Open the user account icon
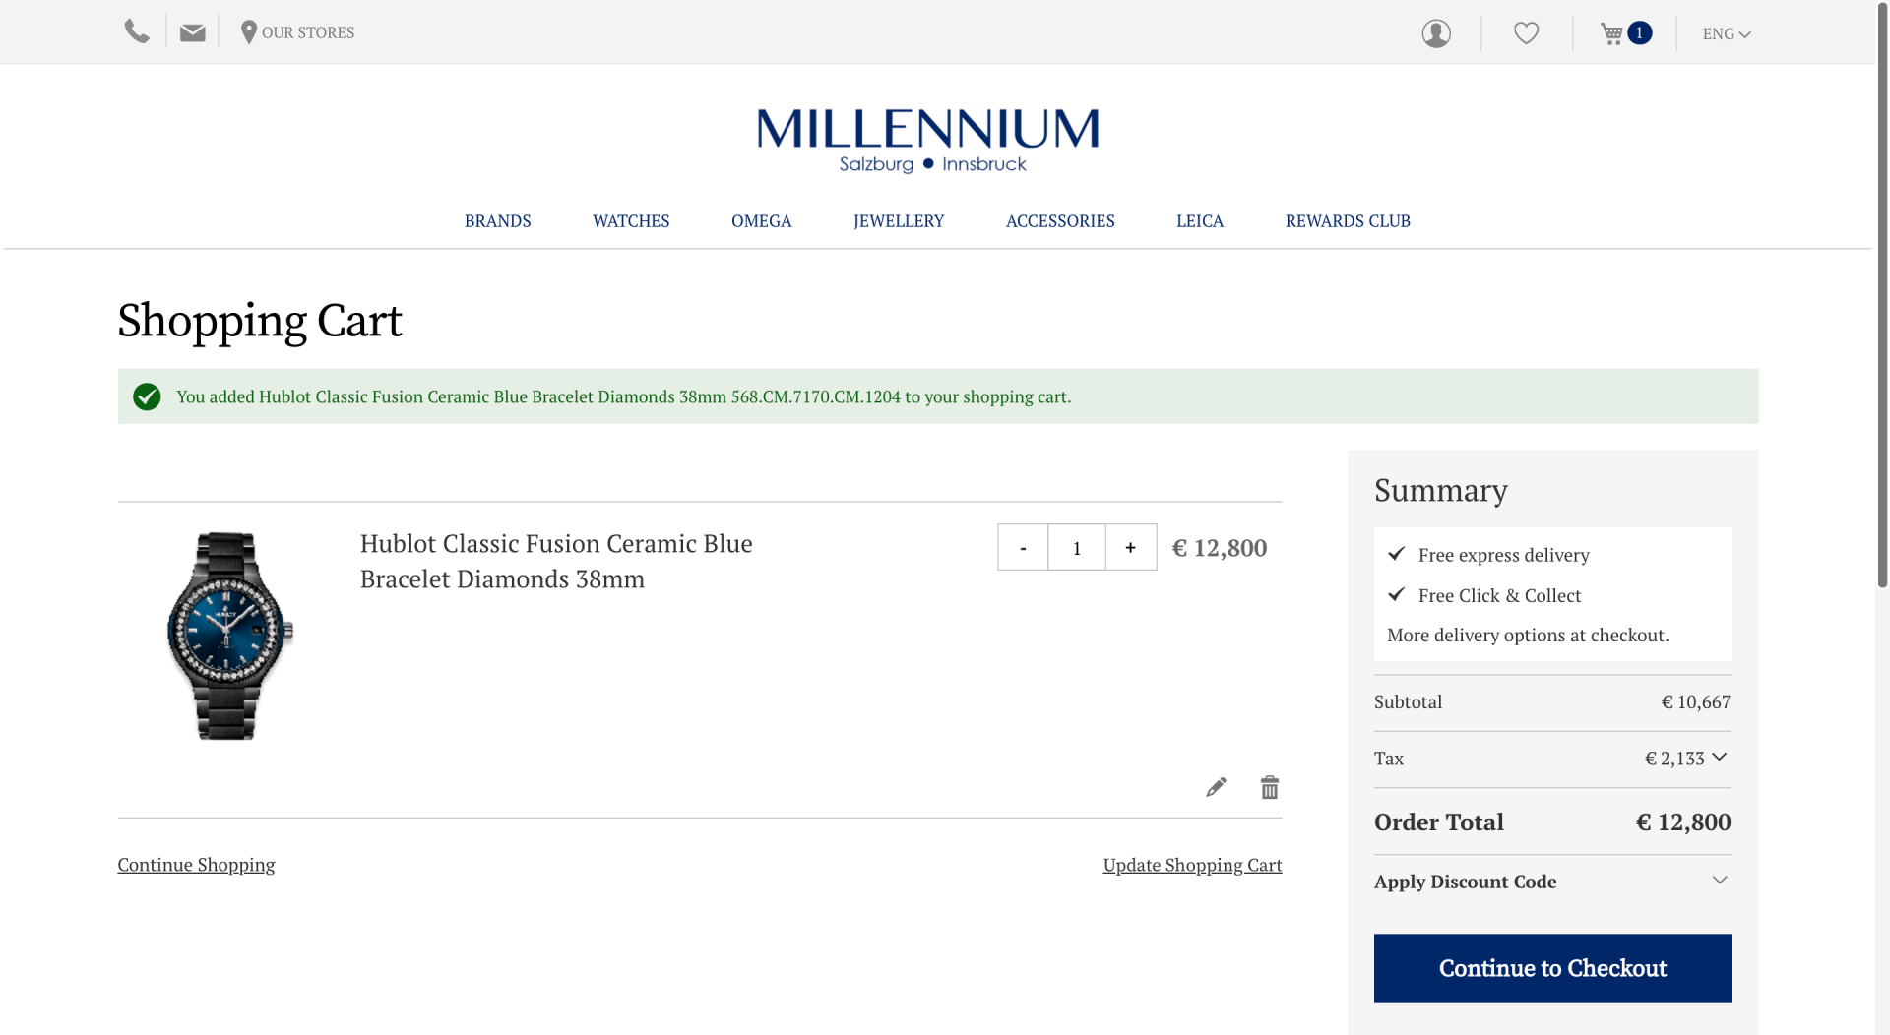Viewport: 1890px width, 1035px height. (1436, 33)
